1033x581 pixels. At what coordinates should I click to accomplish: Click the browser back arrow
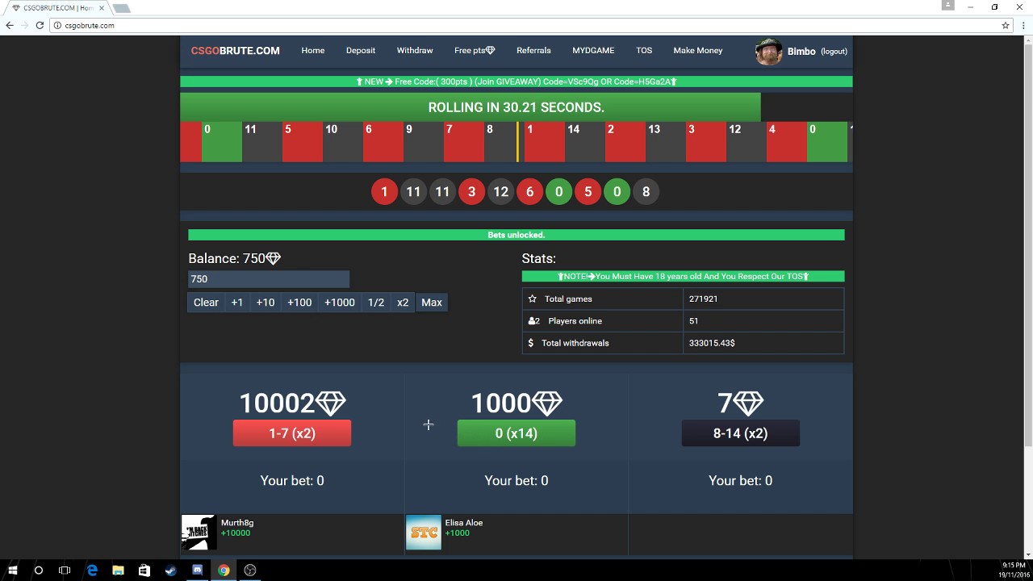pyautogui.click(x=10, y=25)
